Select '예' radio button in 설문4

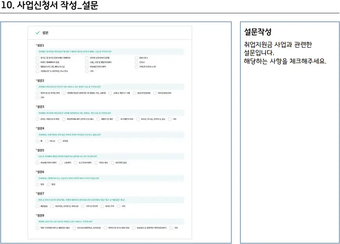tap(38, 141)
